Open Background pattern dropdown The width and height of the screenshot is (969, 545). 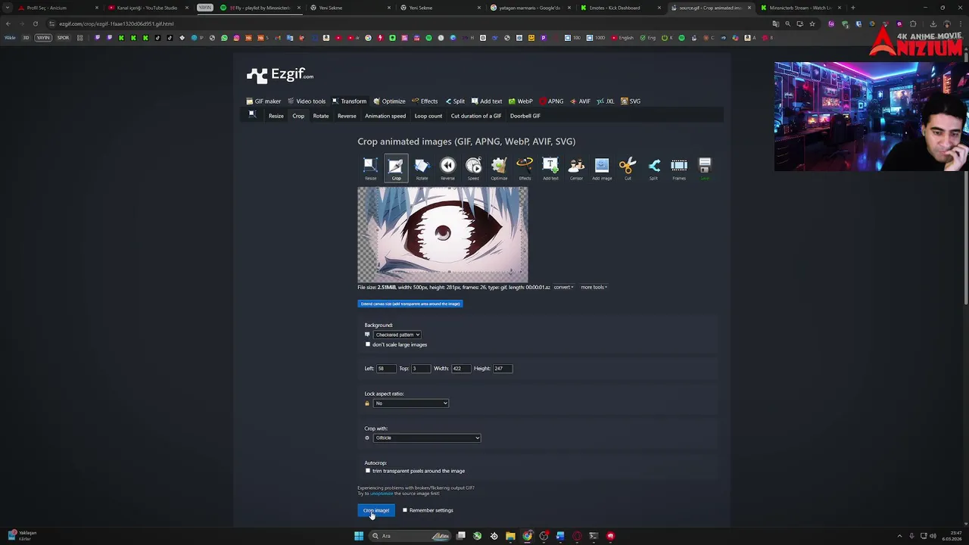pyautogui.click(x=397, y=335)
